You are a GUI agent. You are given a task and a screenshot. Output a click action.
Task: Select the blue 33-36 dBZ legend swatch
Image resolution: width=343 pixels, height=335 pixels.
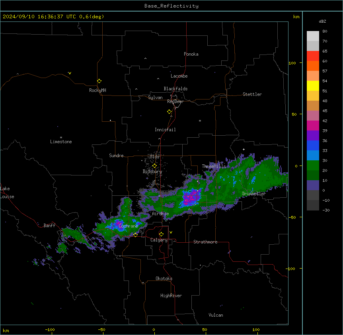[313, 145]
